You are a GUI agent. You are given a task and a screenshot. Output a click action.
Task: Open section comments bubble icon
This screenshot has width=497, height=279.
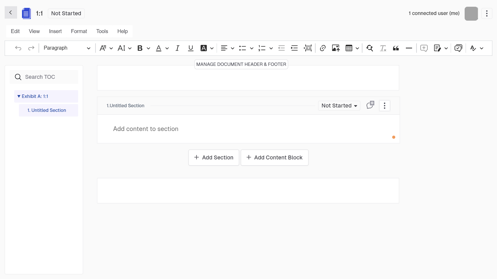370,105
